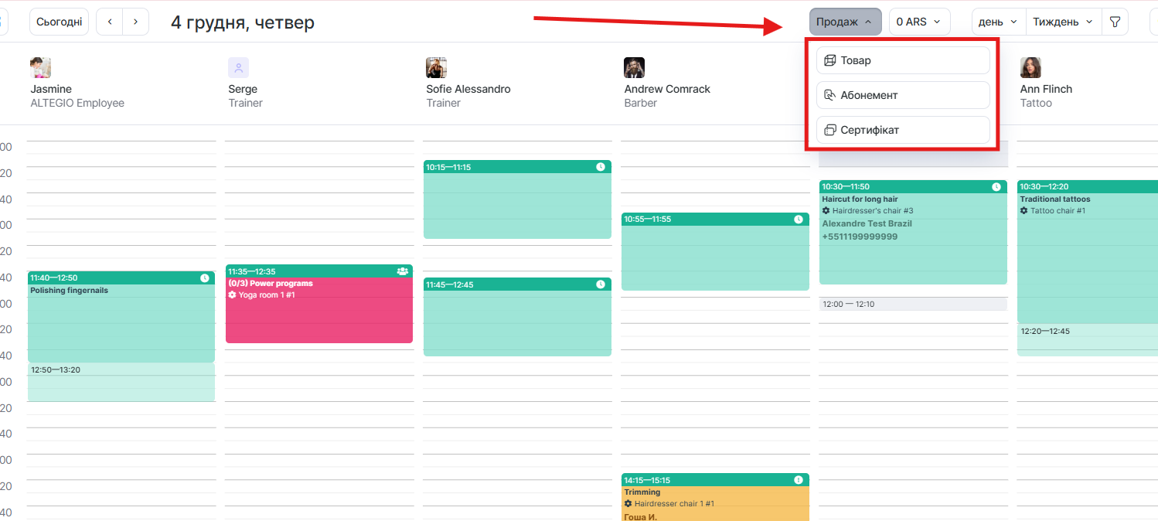
Task: Click clock icon on 10:55—11:55 appointment
Action: point(799,220)
